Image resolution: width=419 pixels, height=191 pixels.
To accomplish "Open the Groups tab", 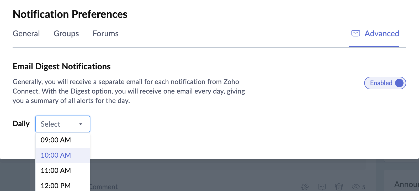I will coord(66,34).
